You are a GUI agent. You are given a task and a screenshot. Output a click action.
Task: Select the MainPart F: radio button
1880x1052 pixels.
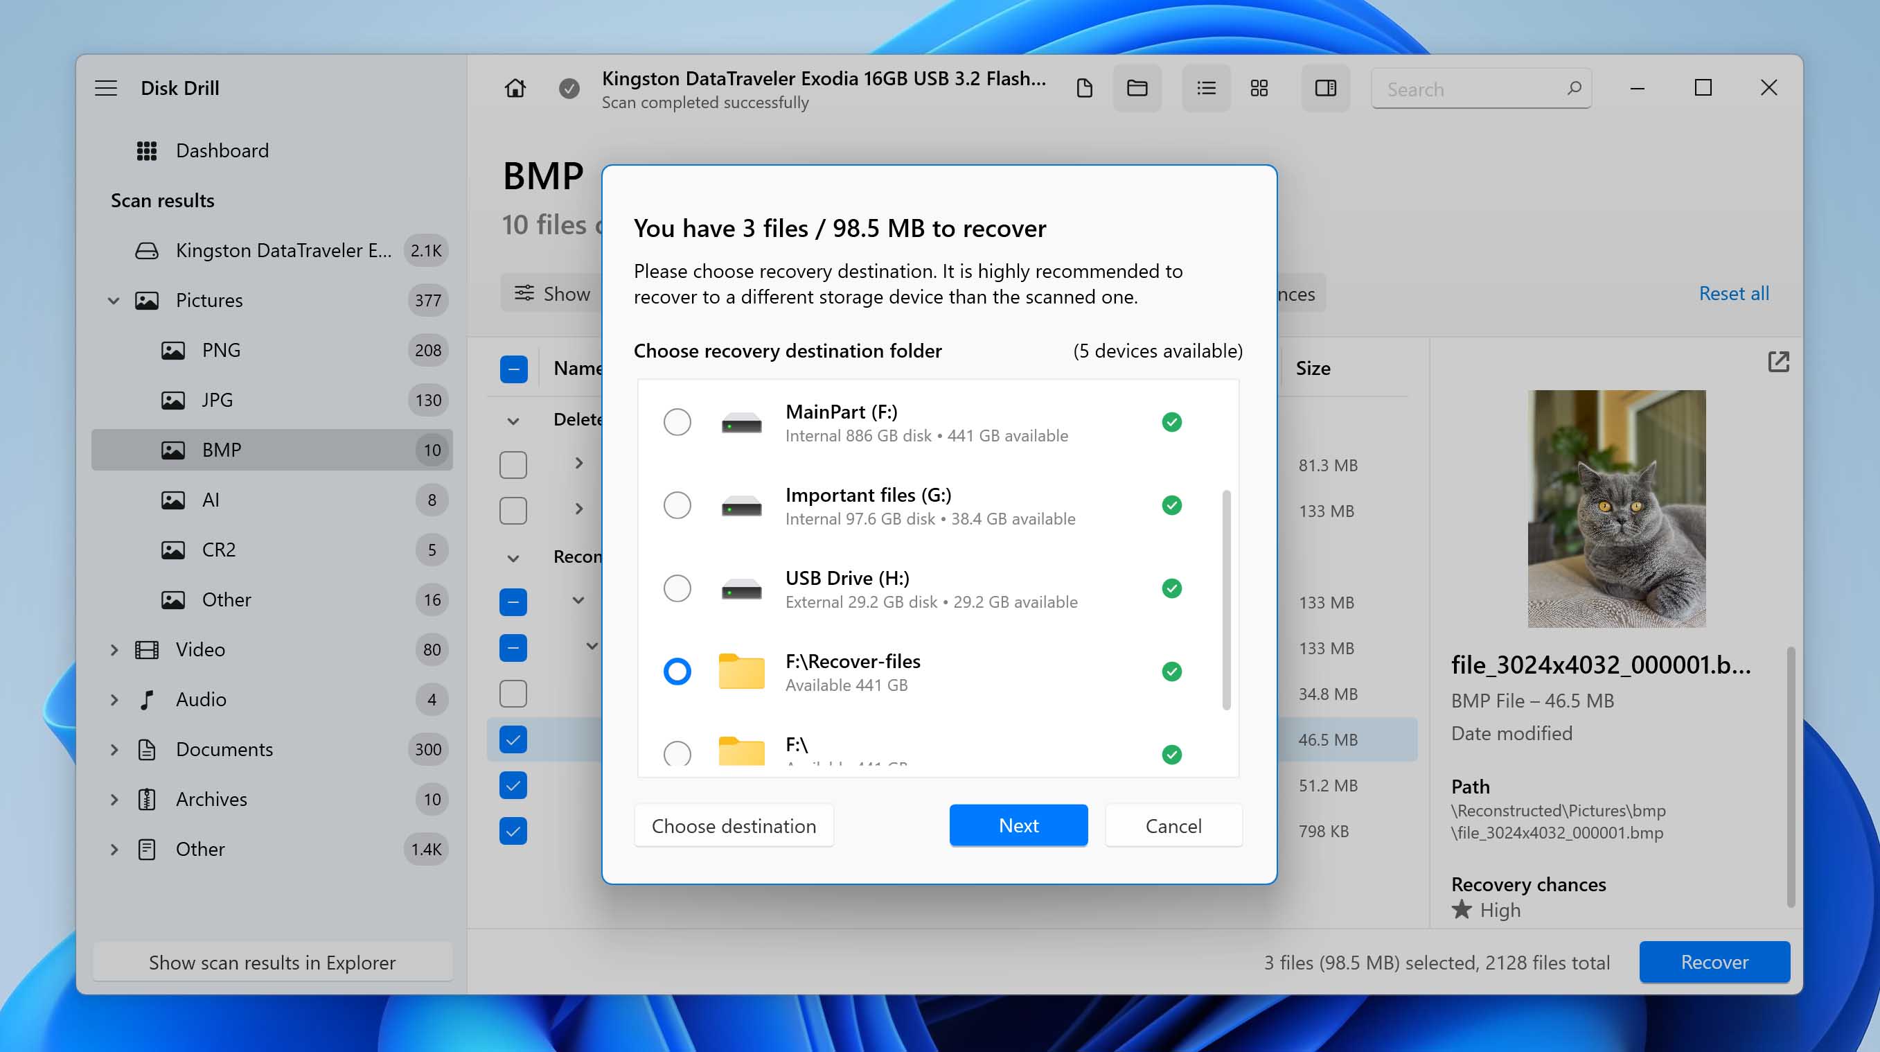tap(677, 421)
